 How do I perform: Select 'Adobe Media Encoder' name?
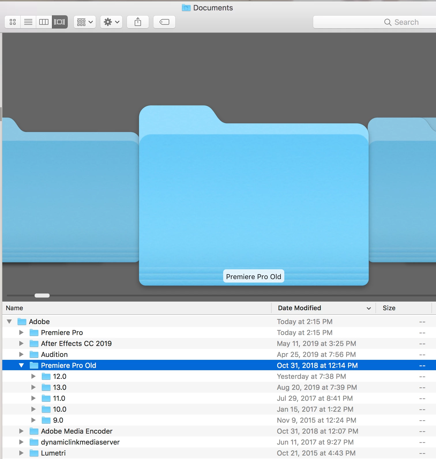click(x=77, y=431)
